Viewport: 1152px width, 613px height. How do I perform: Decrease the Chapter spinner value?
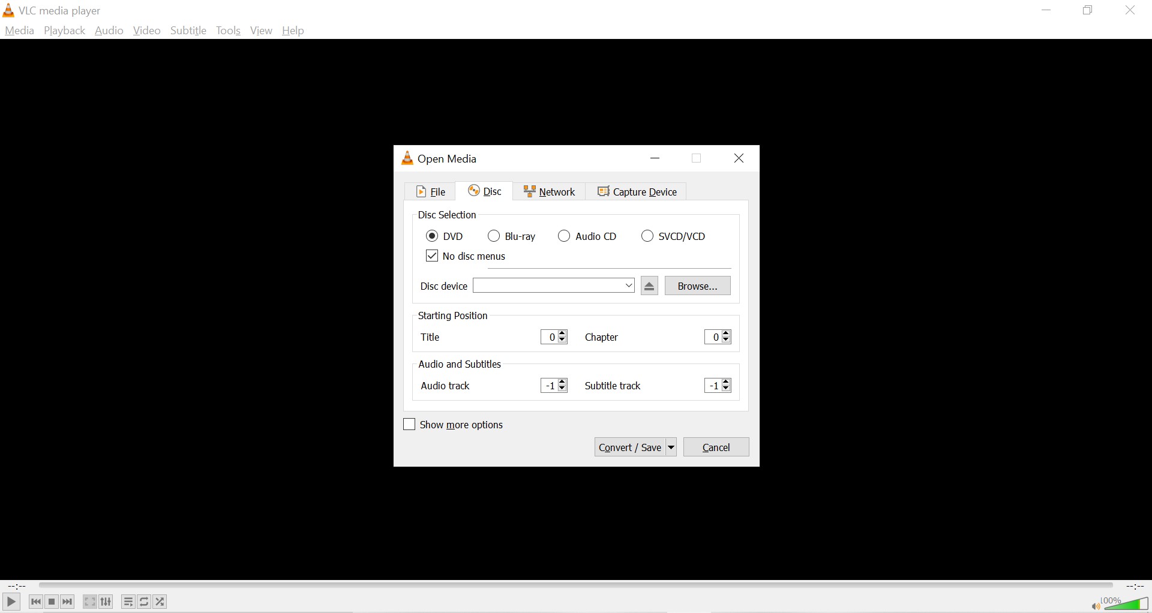point(727,341)
